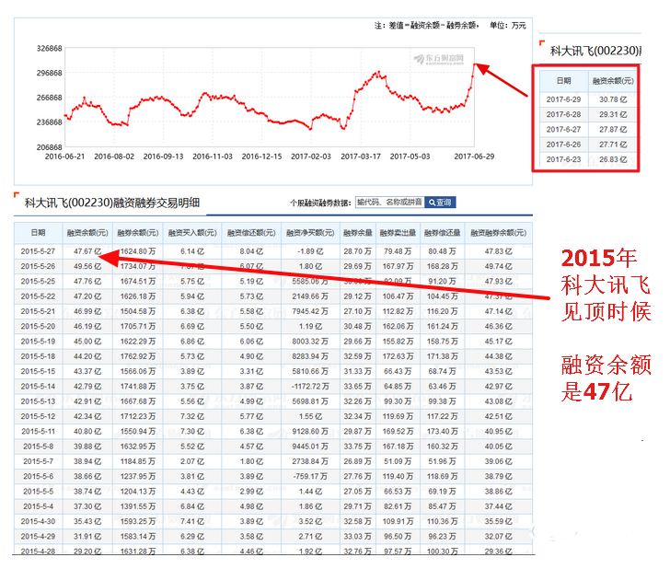Select the 2015-5-27 date cell
The width and height of the screenshot is (670, 569).
click(x=38, y=251)
